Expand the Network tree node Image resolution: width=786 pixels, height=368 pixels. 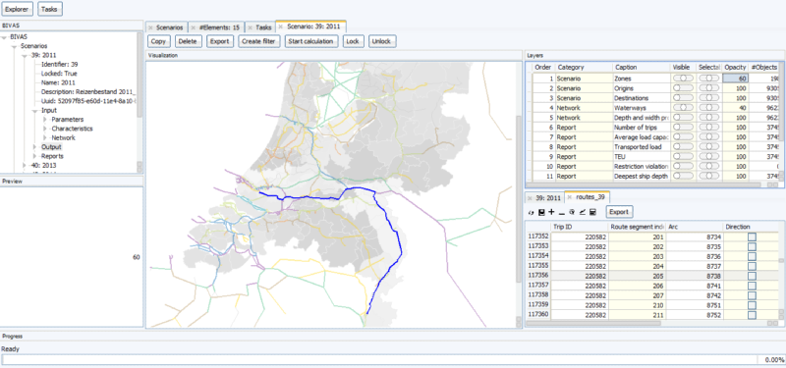pyautogui.click(x=45, y=137)
